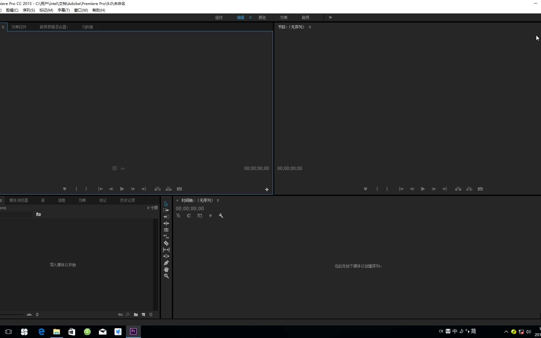Click Lift button in program monitor
This screenshot has height=338, width=541.
coord(458,189)
